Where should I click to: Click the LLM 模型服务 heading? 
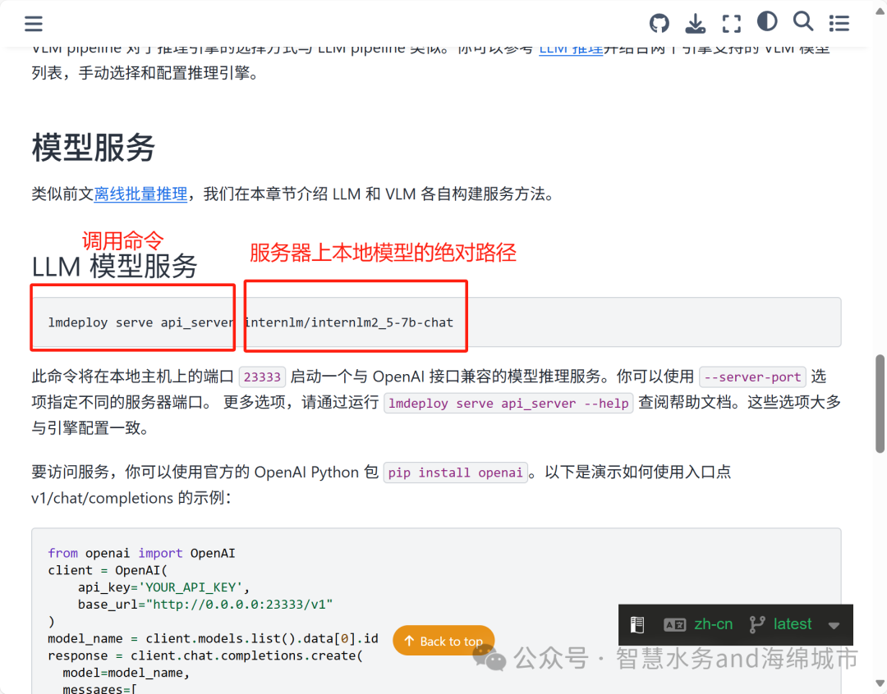coord(114,266)
